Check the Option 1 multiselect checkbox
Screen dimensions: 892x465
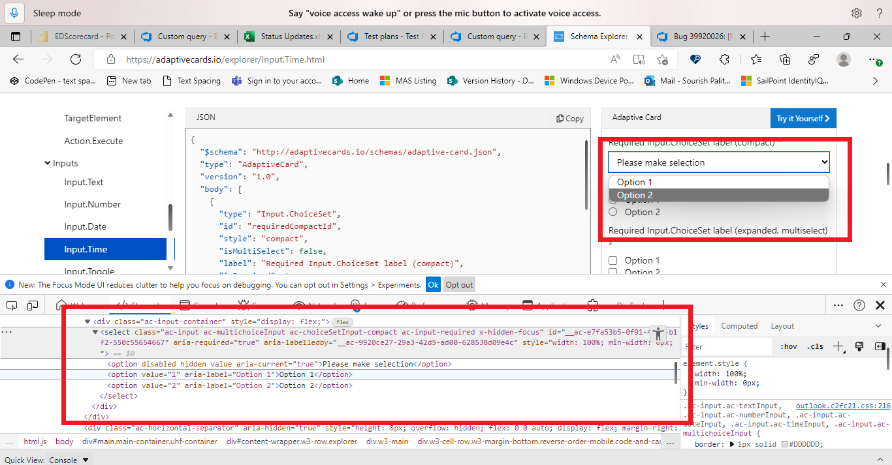(613, 260)
